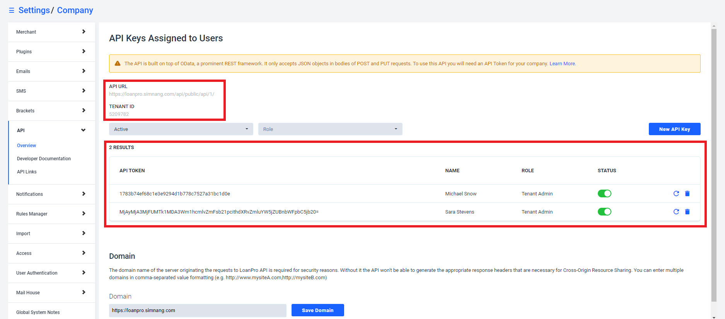Expand the SMS sidebar section
This screenshot has width=725, height=319.
[x=51, y=91]
